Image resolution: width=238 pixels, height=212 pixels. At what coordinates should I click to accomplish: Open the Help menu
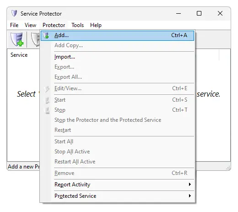[x=96, y=25]
